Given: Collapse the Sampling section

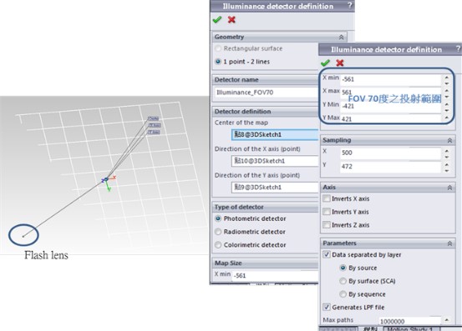Looking at the screenshot, I should tap(449, 141).
